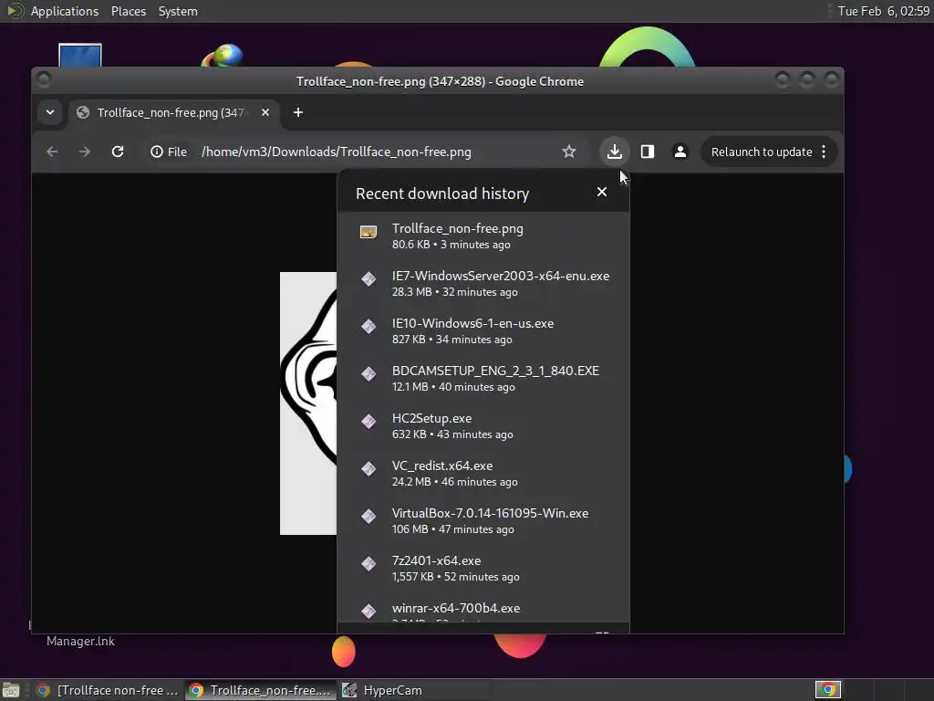Click the Manager.lnk desktop shortcut label

80,642
